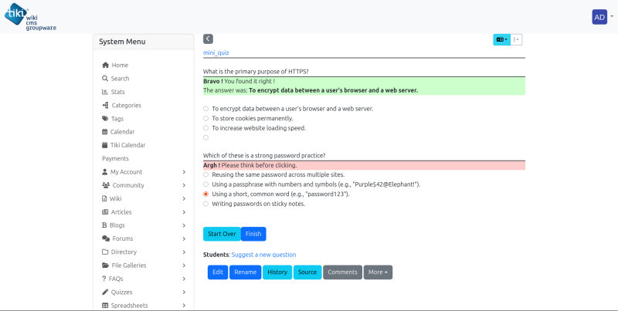Open the Stats chart icon

pos(105,92)
